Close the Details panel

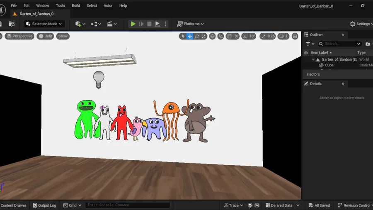pyautogui.click(x=343, y=84)
